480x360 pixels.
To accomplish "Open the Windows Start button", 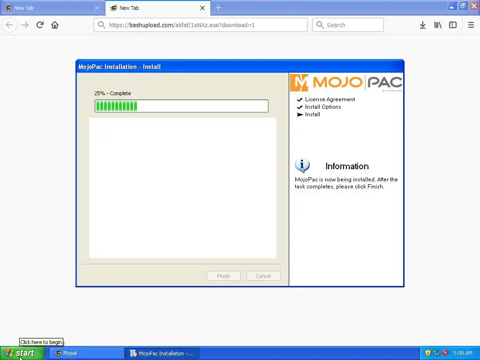I will (x=22, y=353).
